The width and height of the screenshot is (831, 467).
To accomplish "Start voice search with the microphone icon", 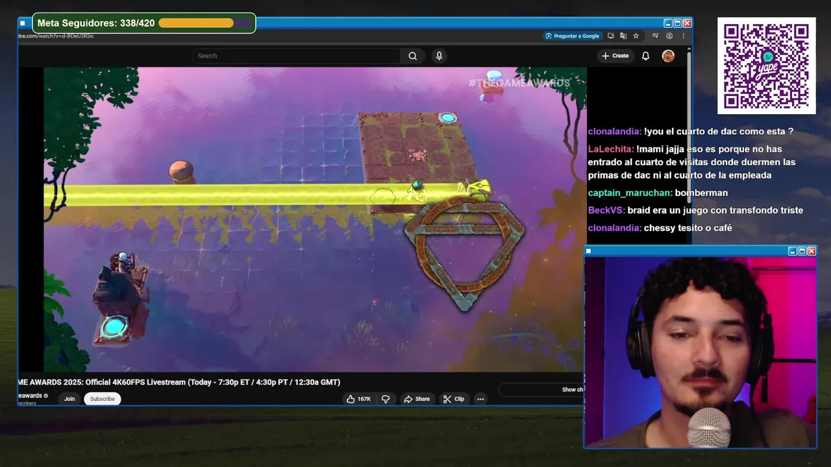I will pyautogui.click(x=439, y=56).
